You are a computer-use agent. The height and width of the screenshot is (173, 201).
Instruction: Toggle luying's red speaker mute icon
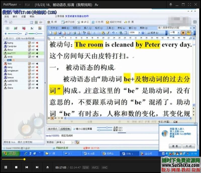(x=37, y=43)
